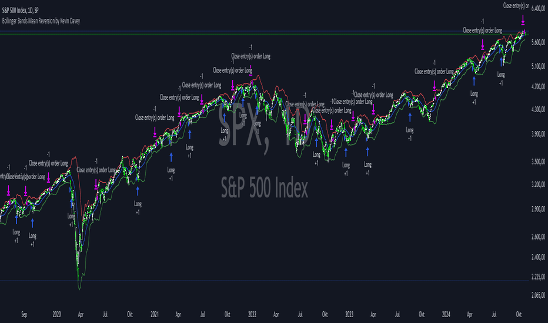Click the 3.900,00 price axis label

pos(538,134)
